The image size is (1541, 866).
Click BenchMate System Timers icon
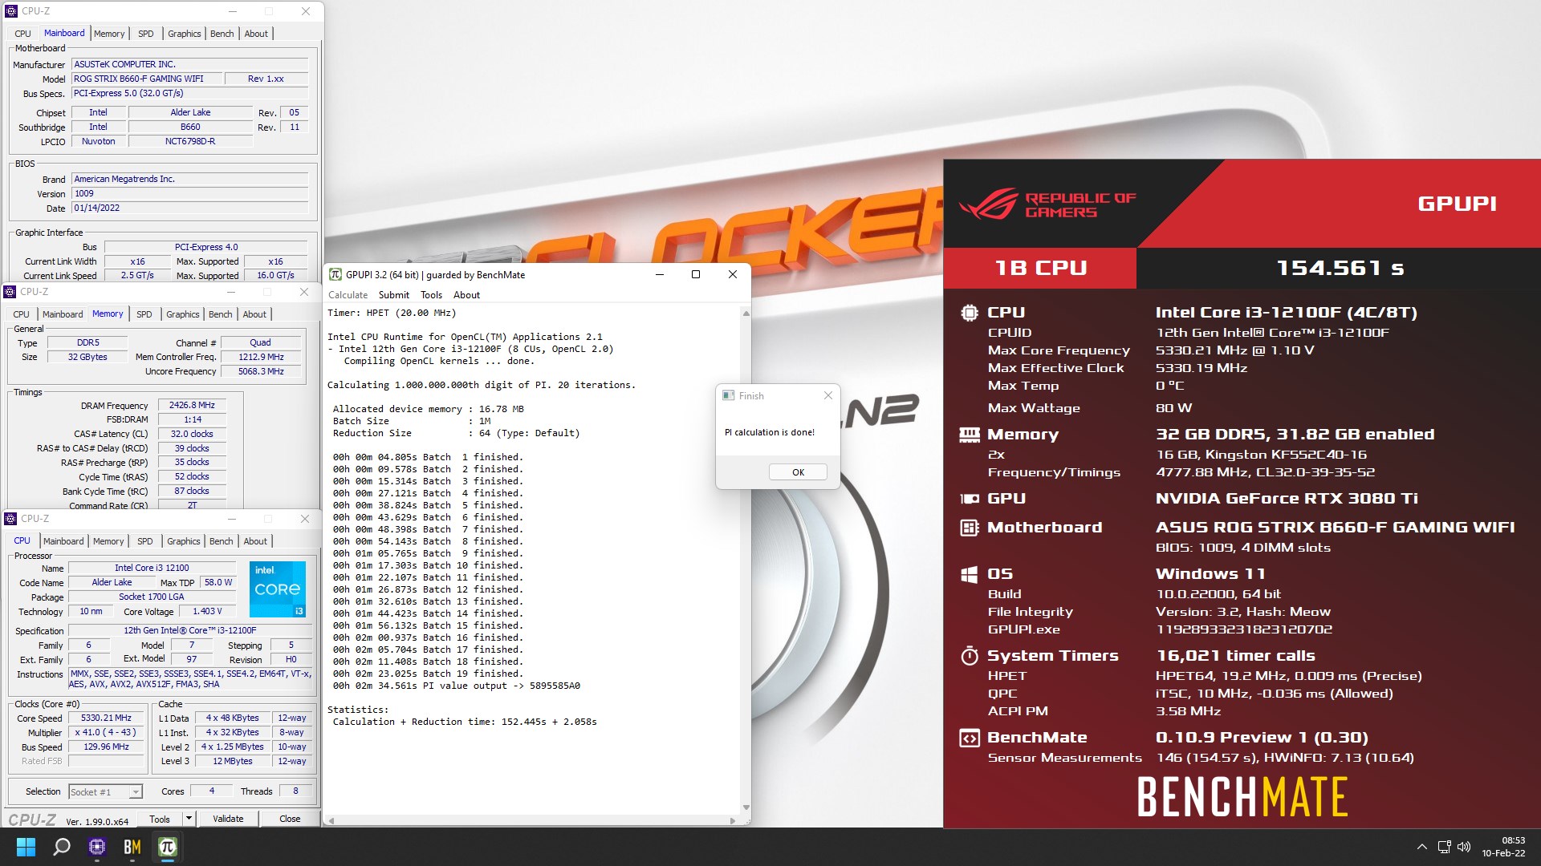pyautogui.click(x=970, y=656)
